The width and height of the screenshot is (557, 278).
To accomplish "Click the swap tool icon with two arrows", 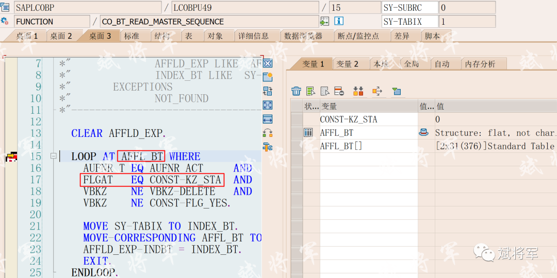I will [x=268, y=91].
